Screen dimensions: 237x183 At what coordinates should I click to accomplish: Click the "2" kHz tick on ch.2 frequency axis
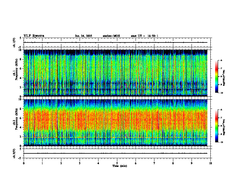(x=21, y=137)
